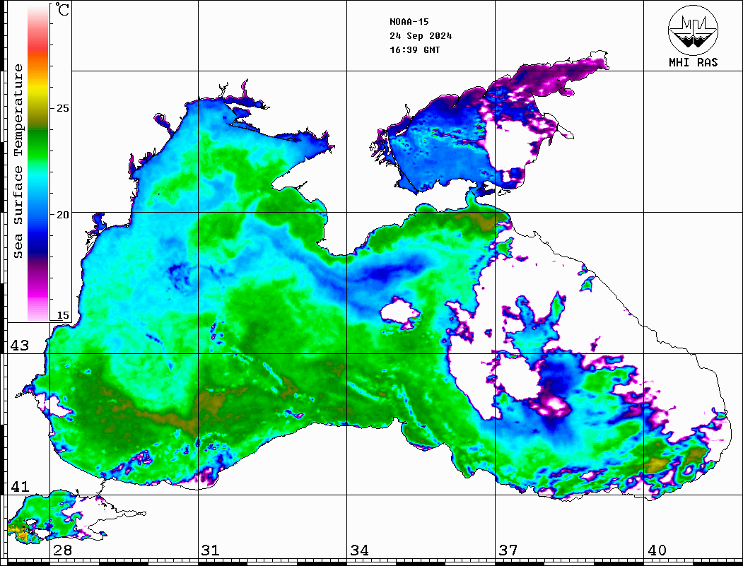Viewport: 743px width, 566px height.
Task: Click the longitude label '31'
Action: coord(211,550)
